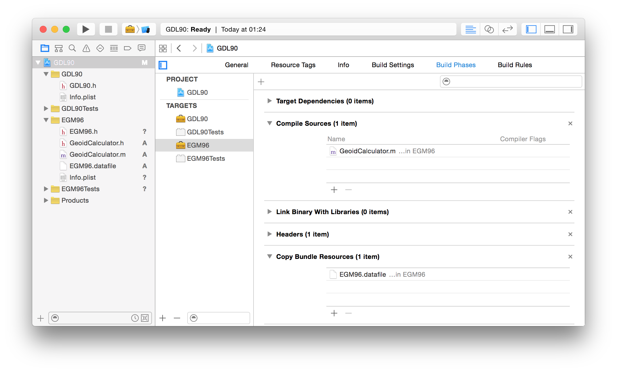This screenshot has height=372, width=617.
Task: Expand Target Dependencies section
Action: (x=270, y=101)
